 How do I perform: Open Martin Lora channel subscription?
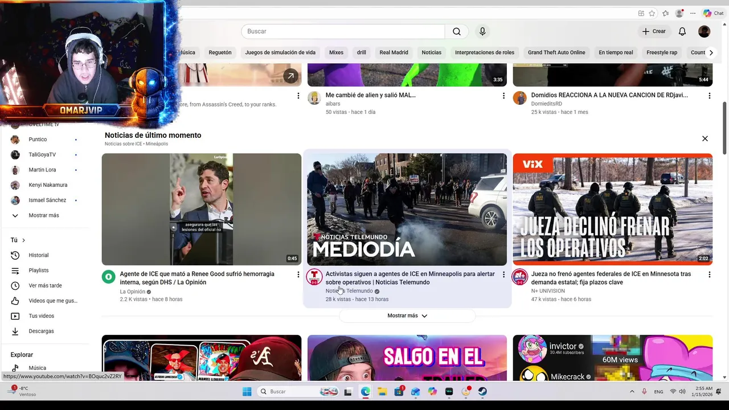tap(43, 170)
